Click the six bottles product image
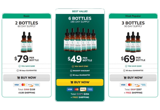 [80, 40]
